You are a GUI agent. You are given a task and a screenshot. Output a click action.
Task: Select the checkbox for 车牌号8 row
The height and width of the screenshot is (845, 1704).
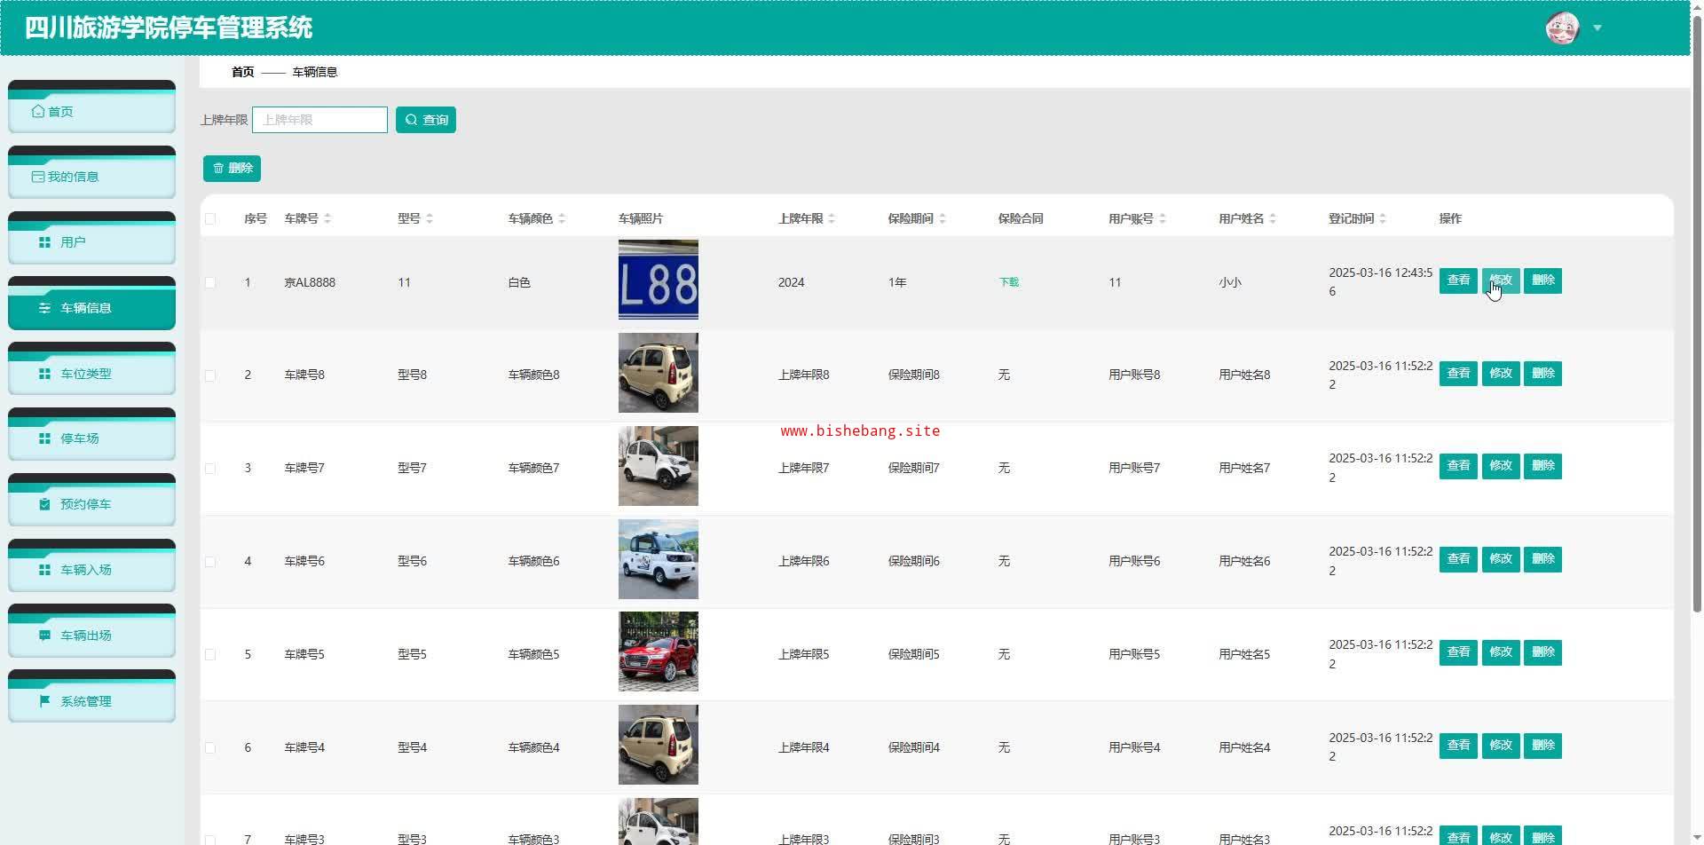tap(210, 375)
